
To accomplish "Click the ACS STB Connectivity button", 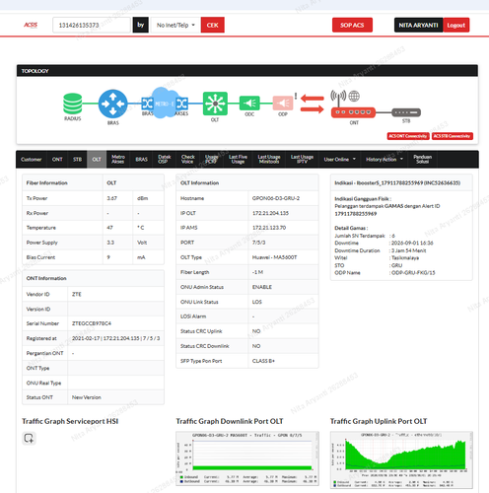I will click(x=453, y=136).
